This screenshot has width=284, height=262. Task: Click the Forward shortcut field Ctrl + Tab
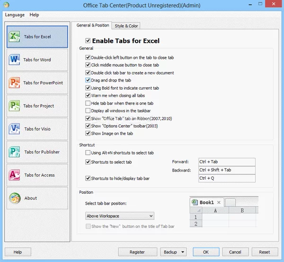(x=226, y=162)
